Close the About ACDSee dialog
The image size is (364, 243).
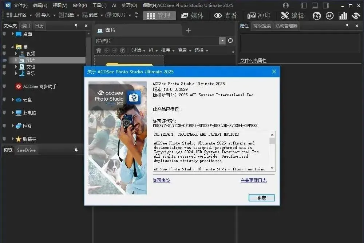click(274, 72)
